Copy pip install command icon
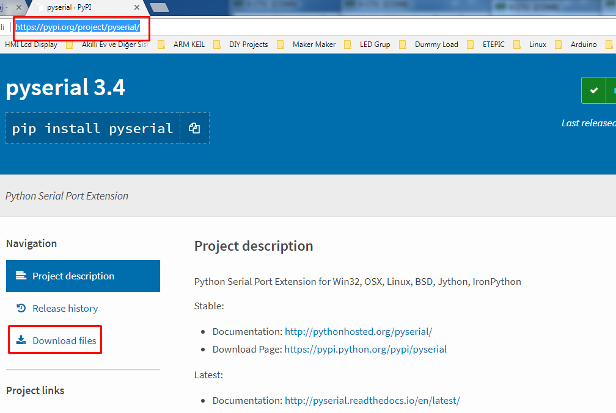This screenshot has height=413, width=616. point(194,128)
